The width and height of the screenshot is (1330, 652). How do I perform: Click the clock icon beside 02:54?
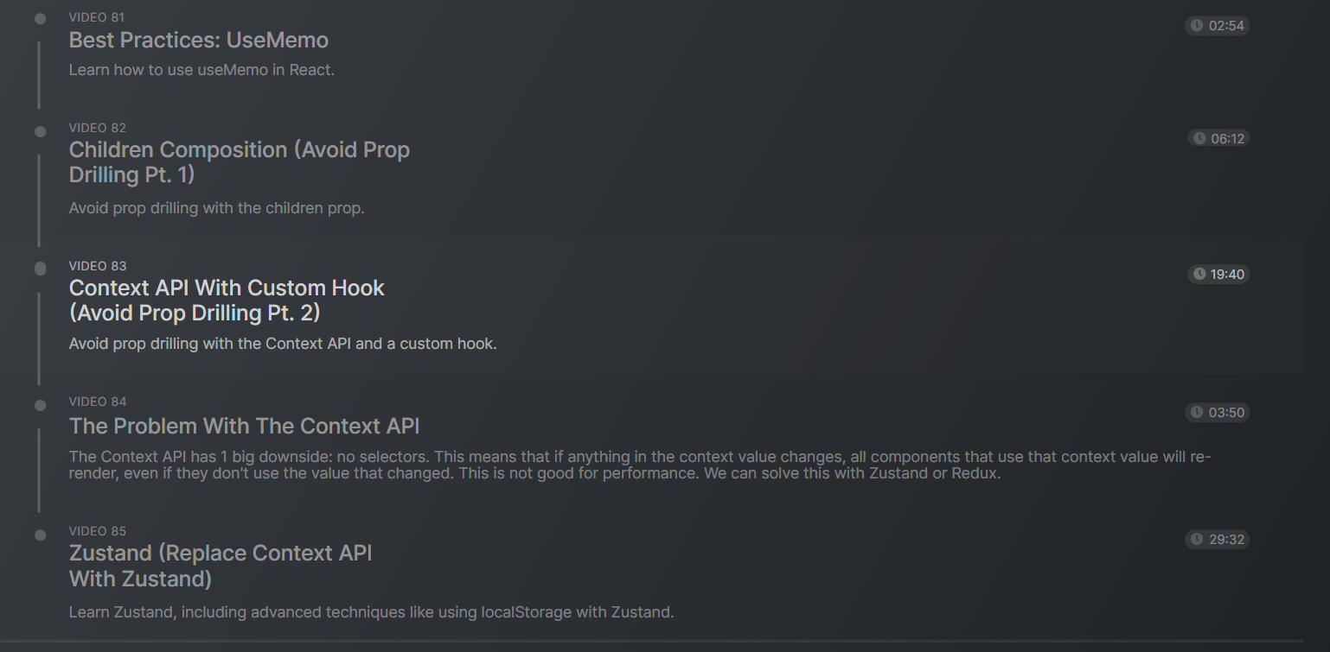[x=1197, y=26]
